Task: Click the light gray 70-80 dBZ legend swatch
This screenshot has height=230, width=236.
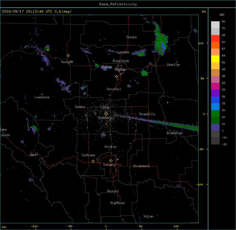Action: (215, 25)
